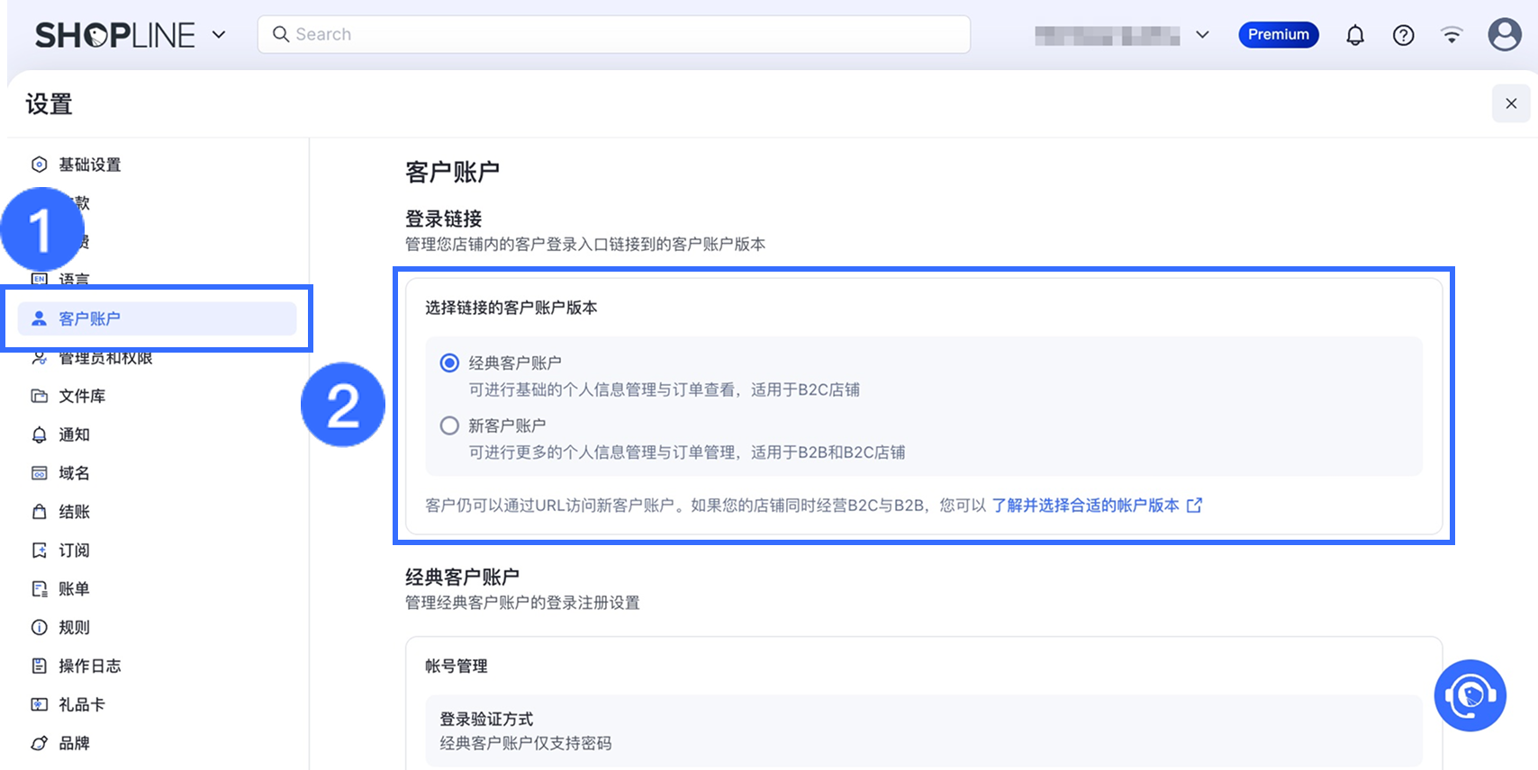
Task: Close the settings panel with X
Action: click(1511, 103)
